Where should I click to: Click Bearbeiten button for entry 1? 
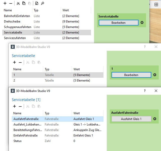coord(131,75)
